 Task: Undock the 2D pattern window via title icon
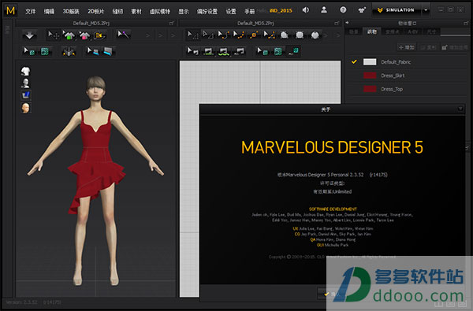(x=337, y=23)
